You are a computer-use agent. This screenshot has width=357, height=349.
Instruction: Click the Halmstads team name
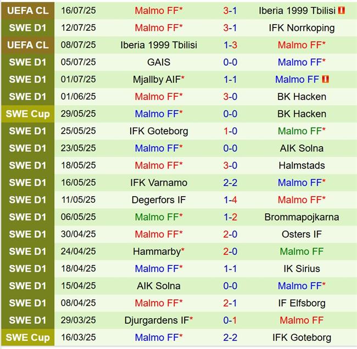(302, 165)
